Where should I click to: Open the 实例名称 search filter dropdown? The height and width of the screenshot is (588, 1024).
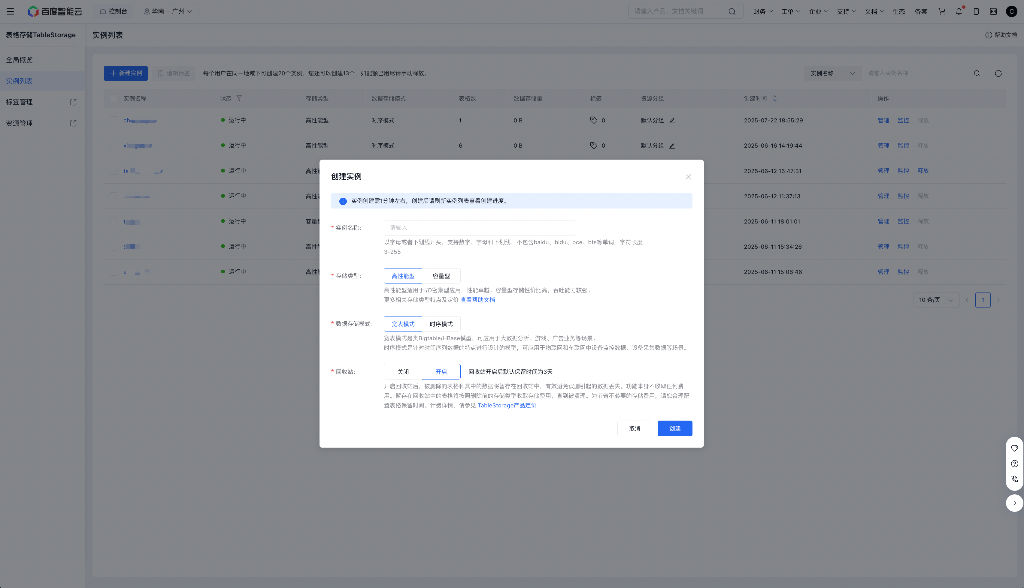pos(832,73)
